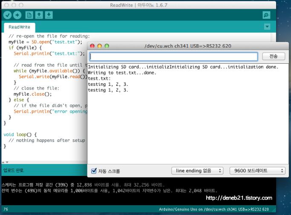
Task: Click the 전송 send button
Action: [274, 56]
